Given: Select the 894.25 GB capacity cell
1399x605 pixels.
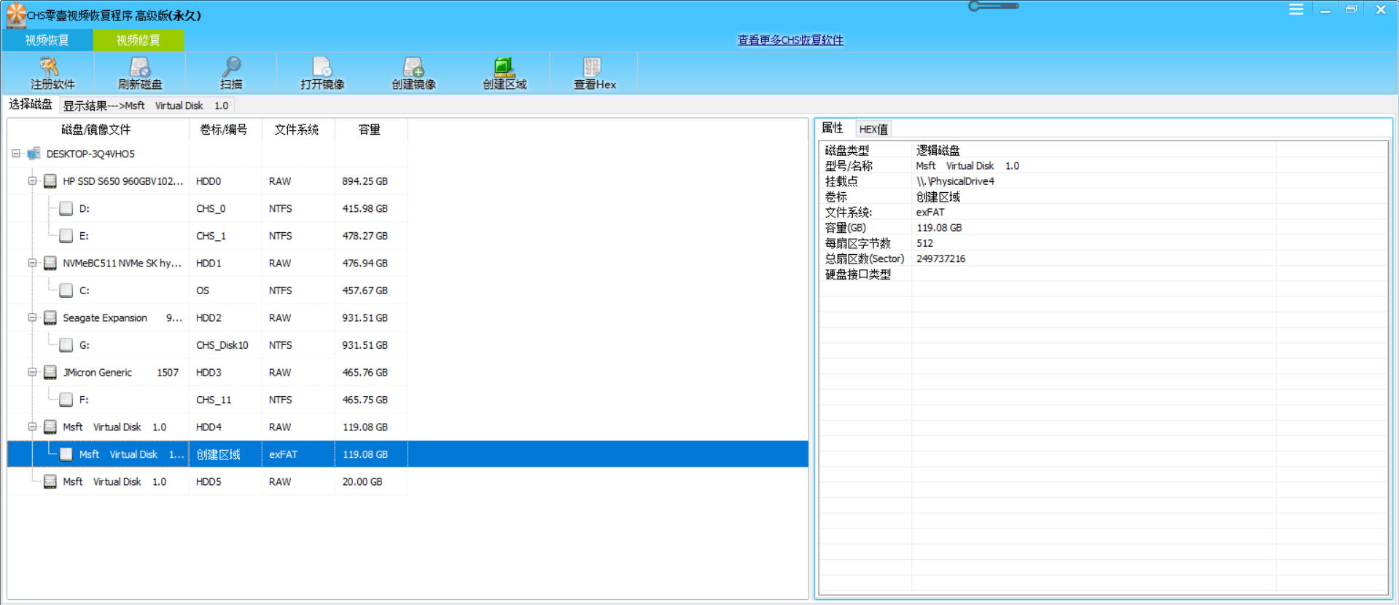Looking at the screenshot, I should 365,181.
